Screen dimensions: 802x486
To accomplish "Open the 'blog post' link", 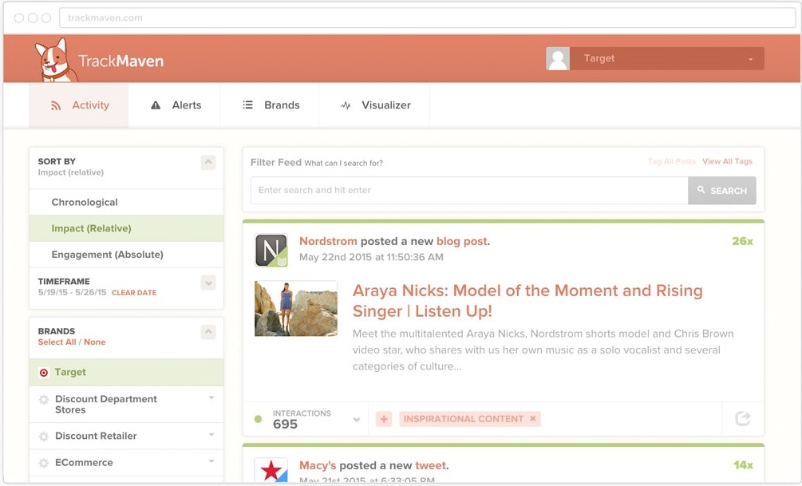I will [x=462, y=241].
